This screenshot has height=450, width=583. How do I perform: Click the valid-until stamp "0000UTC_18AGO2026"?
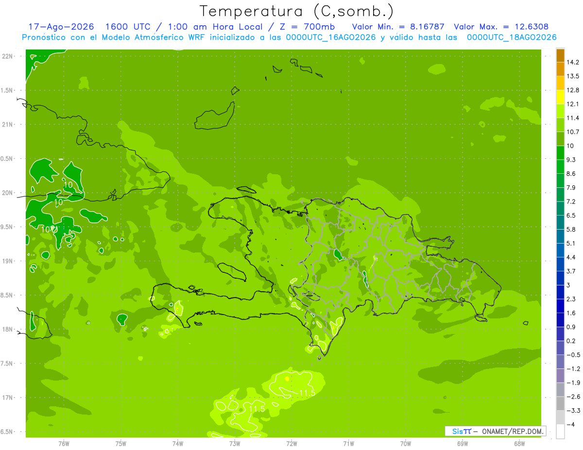tap(512, 37)
